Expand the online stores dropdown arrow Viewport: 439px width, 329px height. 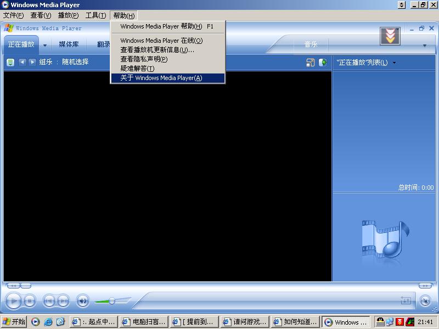click(425, 46)
